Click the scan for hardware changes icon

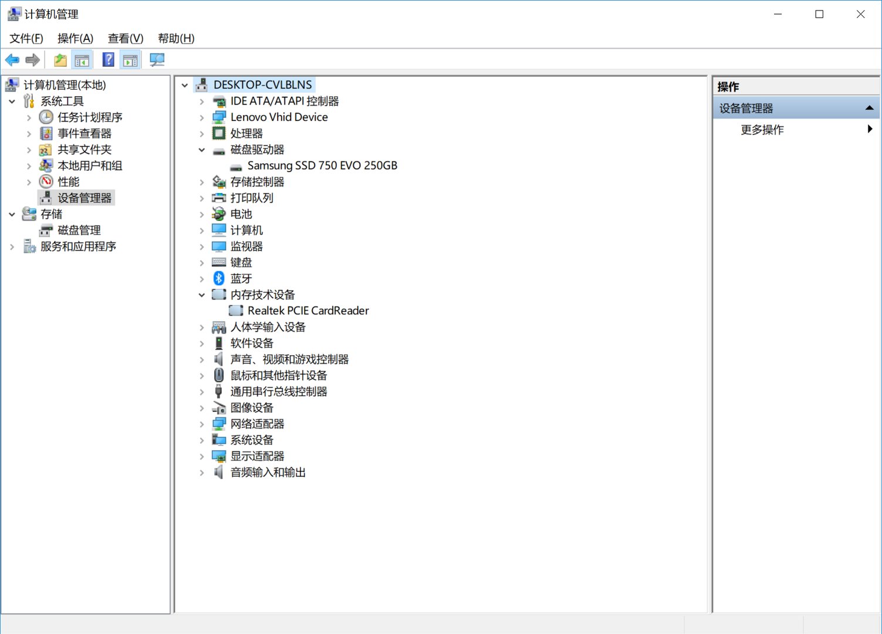[x=157, y=60]
